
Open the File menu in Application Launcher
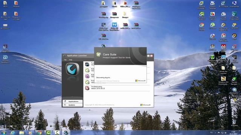point(65,60)
